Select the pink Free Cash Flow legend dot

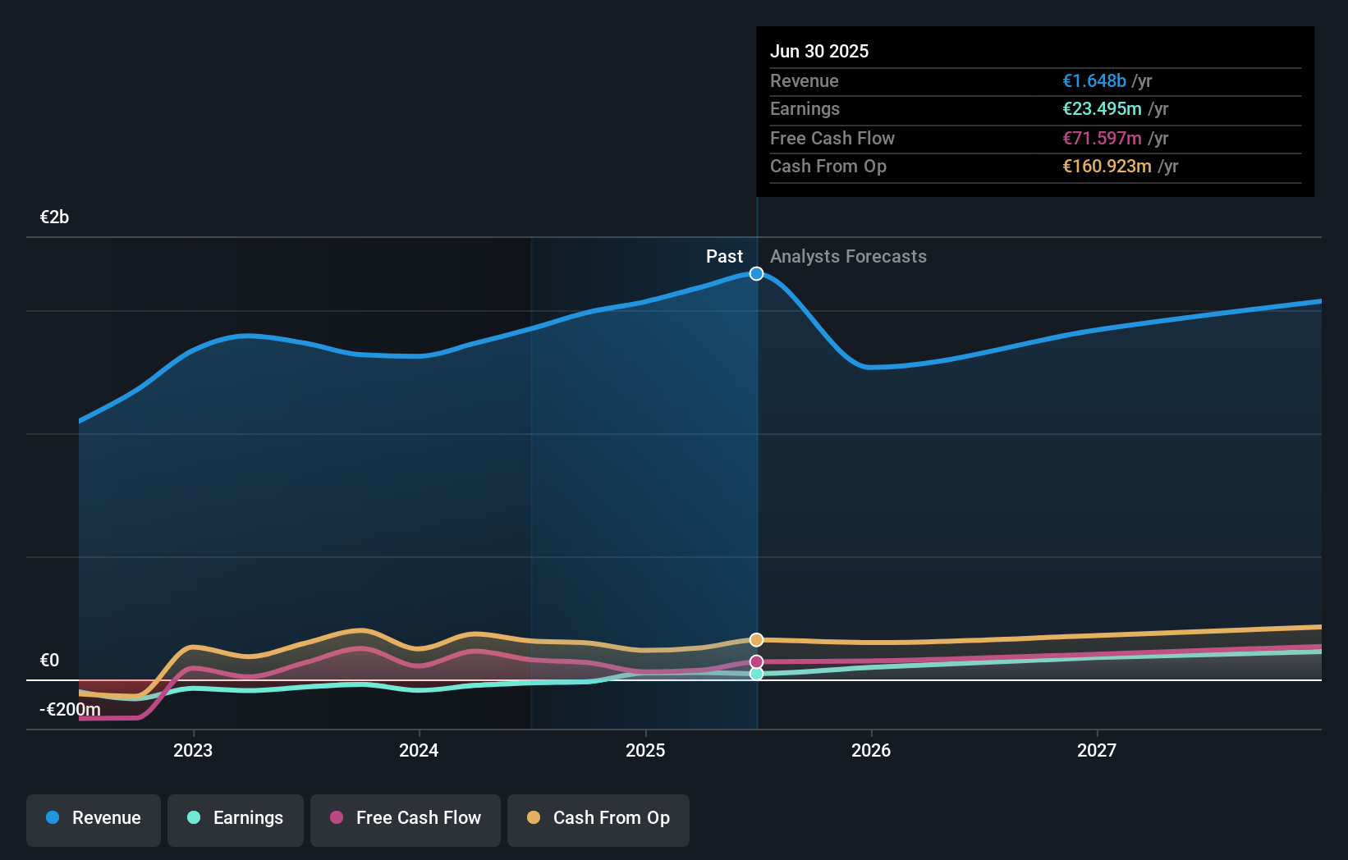tap(337, 818)
